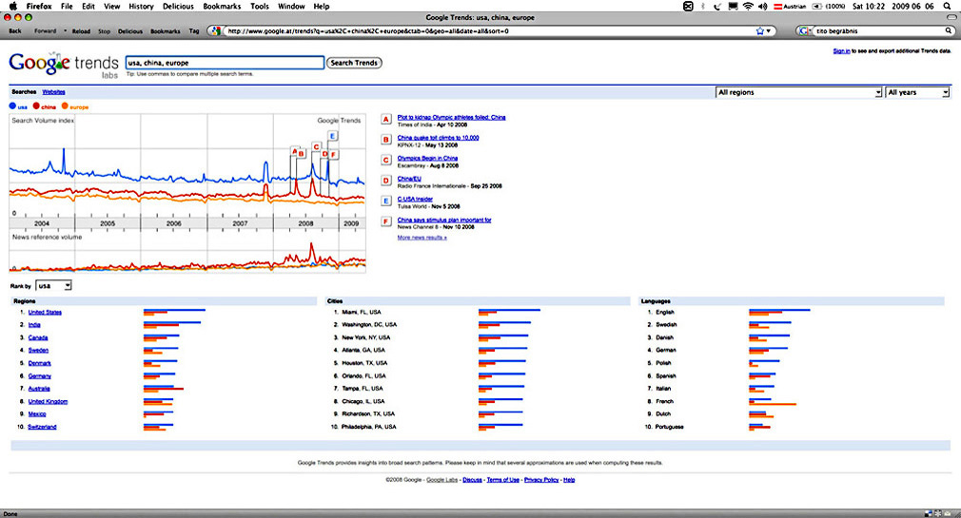Click the Privacy Policy footer link
This screenshot has height=518, width=961.
click(x=541, y=480)
